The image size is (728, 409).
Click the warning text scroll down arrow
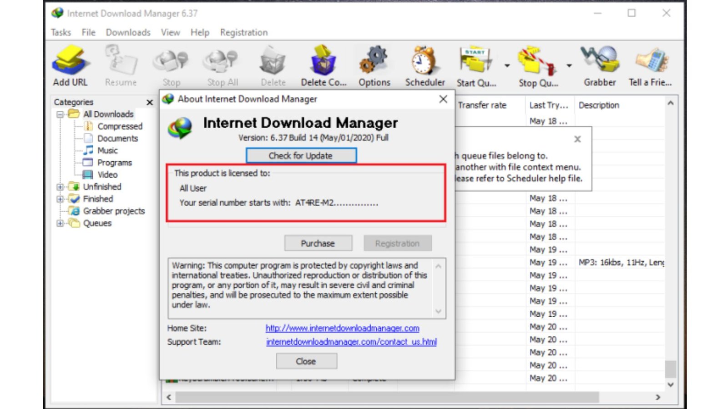click(438, 311)
